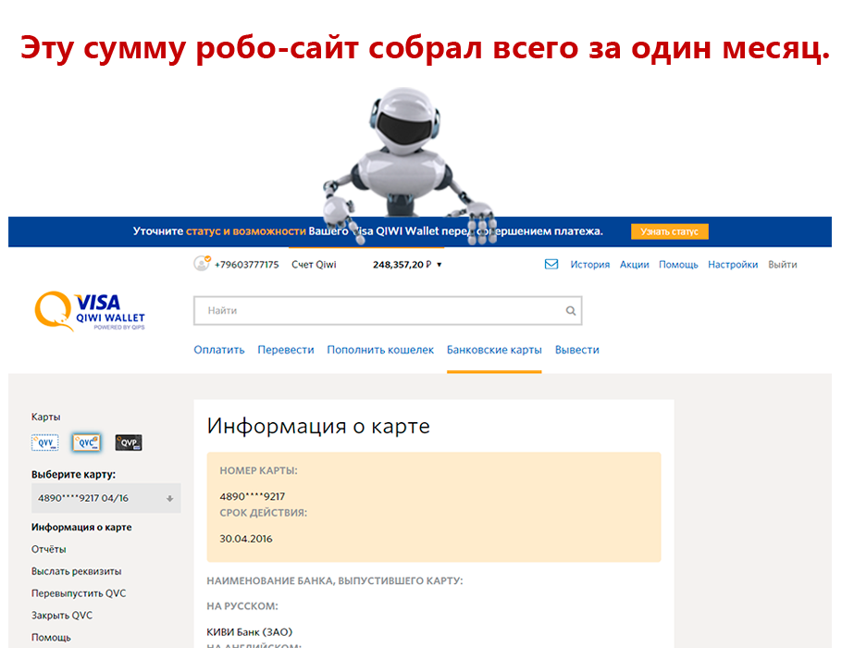The image size is (842, 648).
Task: Open the Вывести tab
Action: click(576, 350)
